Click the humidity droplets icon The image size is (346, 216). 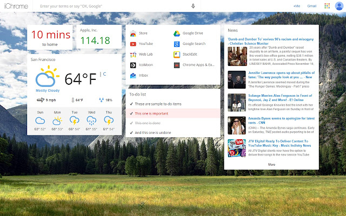click(101, 100)
